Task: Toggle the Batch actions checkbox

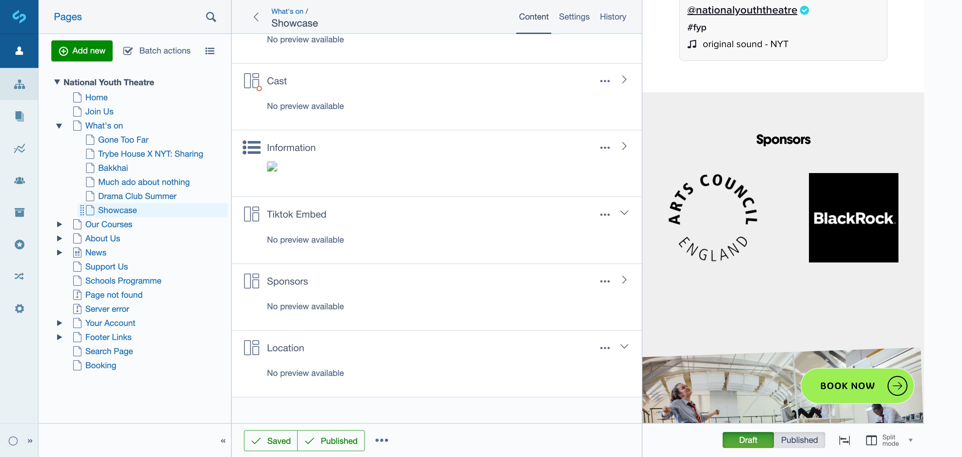Action: pos(128,51)
